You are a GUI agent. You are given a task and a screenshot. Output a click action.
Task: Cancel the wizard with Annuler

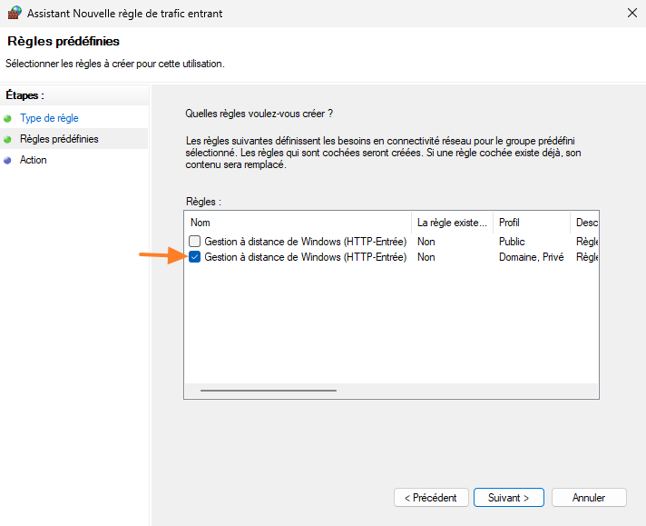590,498
